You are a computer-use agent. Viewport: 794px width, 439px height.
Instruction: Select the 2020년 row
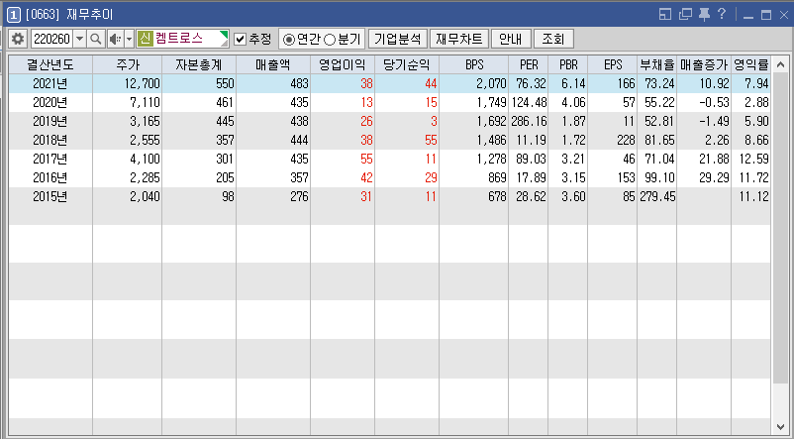pyautogui.click(x=389, y=102)
